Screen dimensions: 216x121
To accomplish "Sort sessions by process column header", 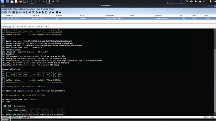I will coord(167,16).
